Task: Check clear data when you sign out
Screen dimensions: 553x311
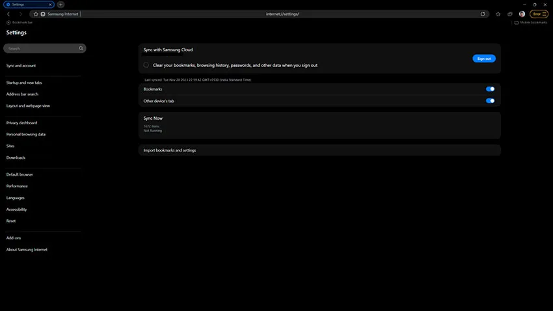Action: [146, 65]
